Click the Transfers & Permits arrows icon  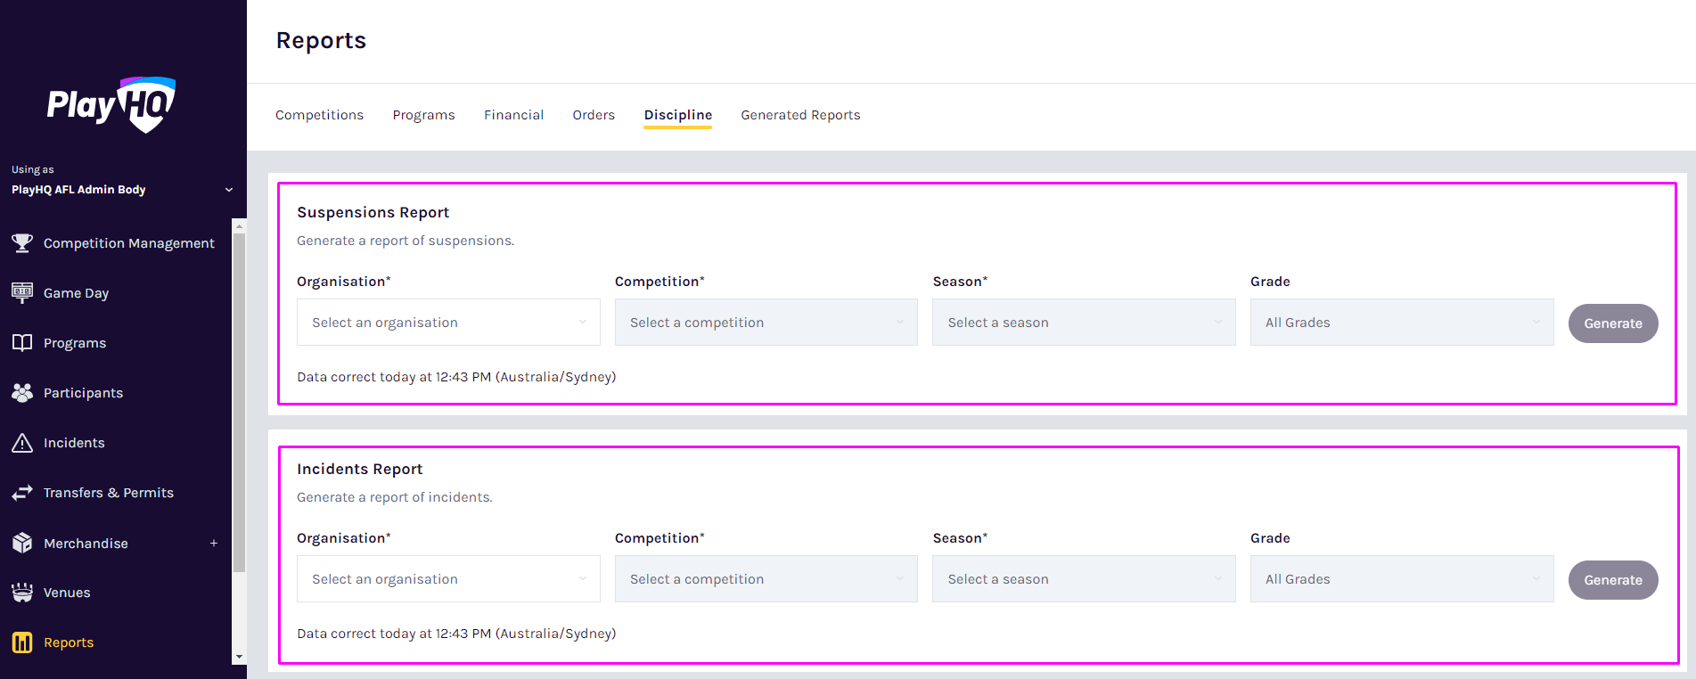22,493
